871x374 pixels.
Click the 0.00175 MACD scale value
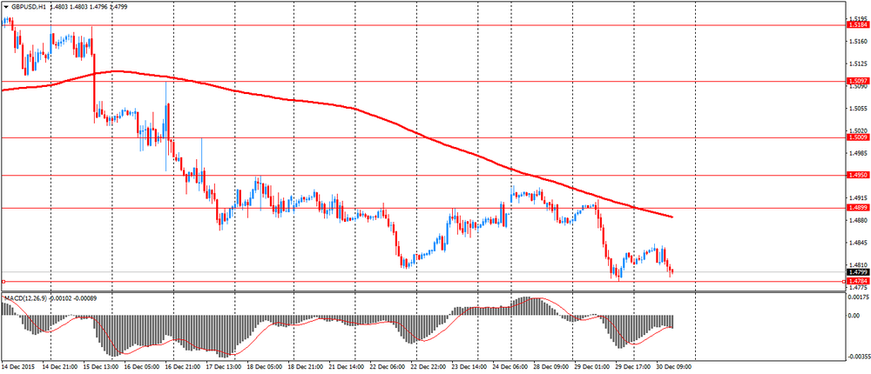(x=858, y=298)
